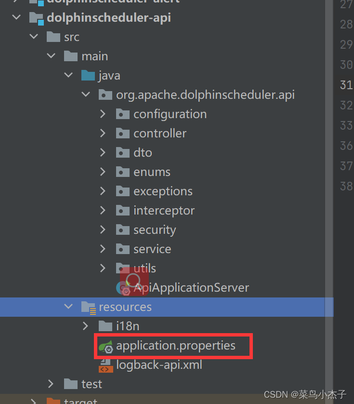Select the dto package label
Screen dimensions: 354x404
pyautogui.click(x=143, y=153)
